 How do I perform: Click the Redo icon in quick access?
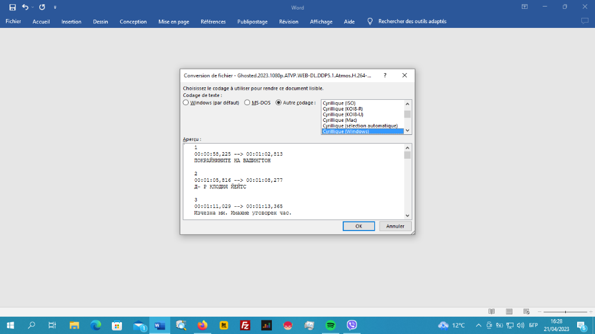point(42,7)
